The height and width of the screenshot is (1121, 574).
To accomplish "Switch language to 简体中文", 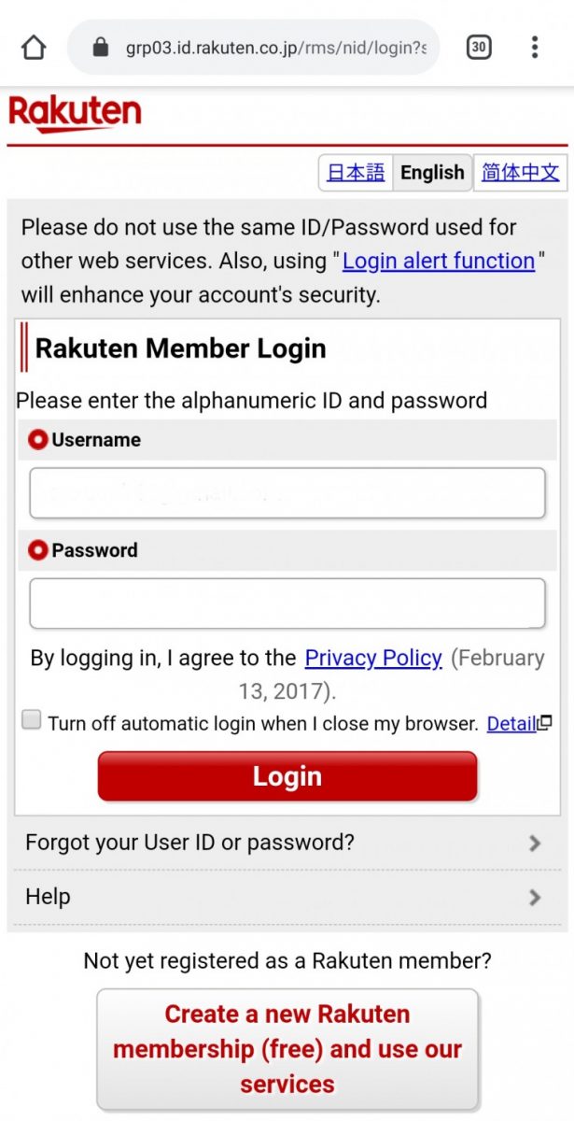I will click(x=520, y=173).
